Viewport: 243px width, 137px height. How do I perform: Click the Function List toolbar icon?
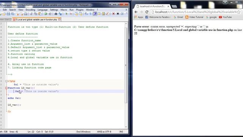pos(108,14)
